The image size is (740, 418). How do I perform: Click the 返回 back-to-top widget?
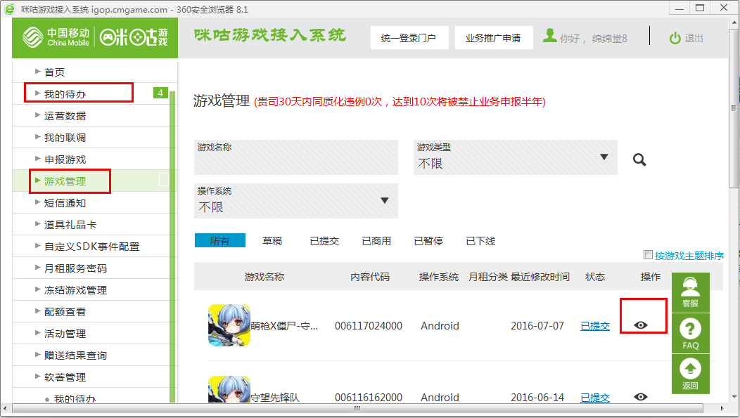[691, 374]
